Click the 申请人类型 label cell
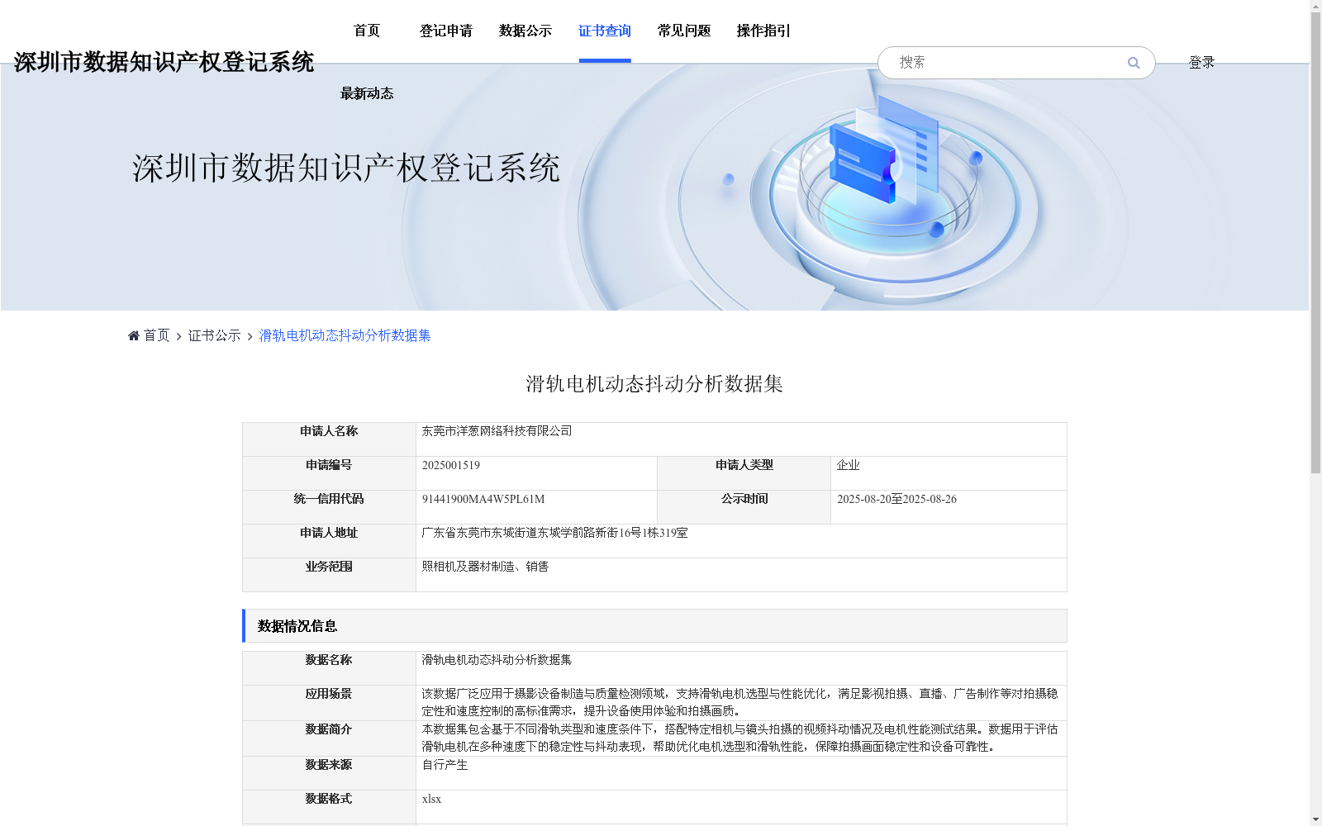Screen dimensions: 1322x826 point(744,473)
